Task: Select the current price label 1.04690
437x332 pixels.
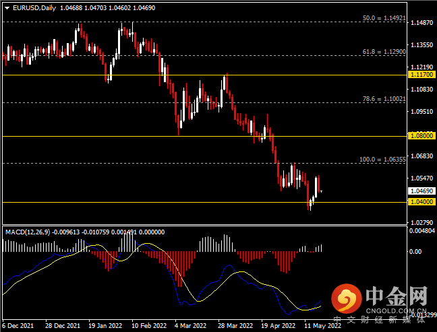Action: [421, 191]
